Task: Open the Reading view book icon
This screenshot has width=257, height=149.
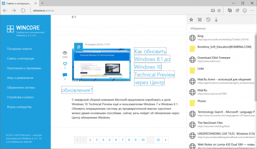Action: [x=213, y=11]
